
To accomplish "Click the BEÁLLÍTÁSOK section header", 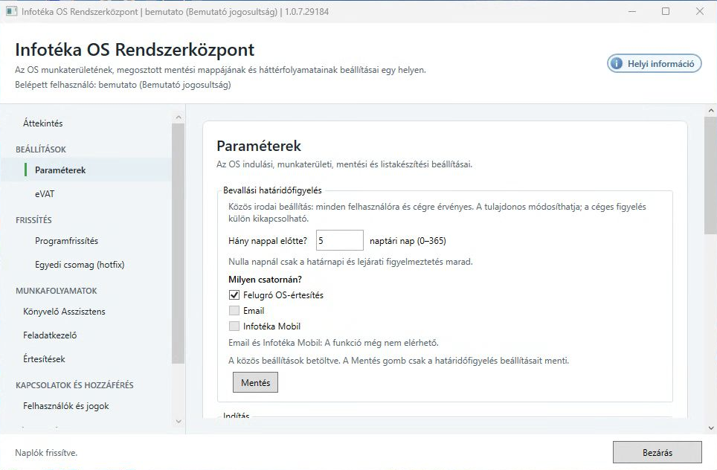I will 41,149.
